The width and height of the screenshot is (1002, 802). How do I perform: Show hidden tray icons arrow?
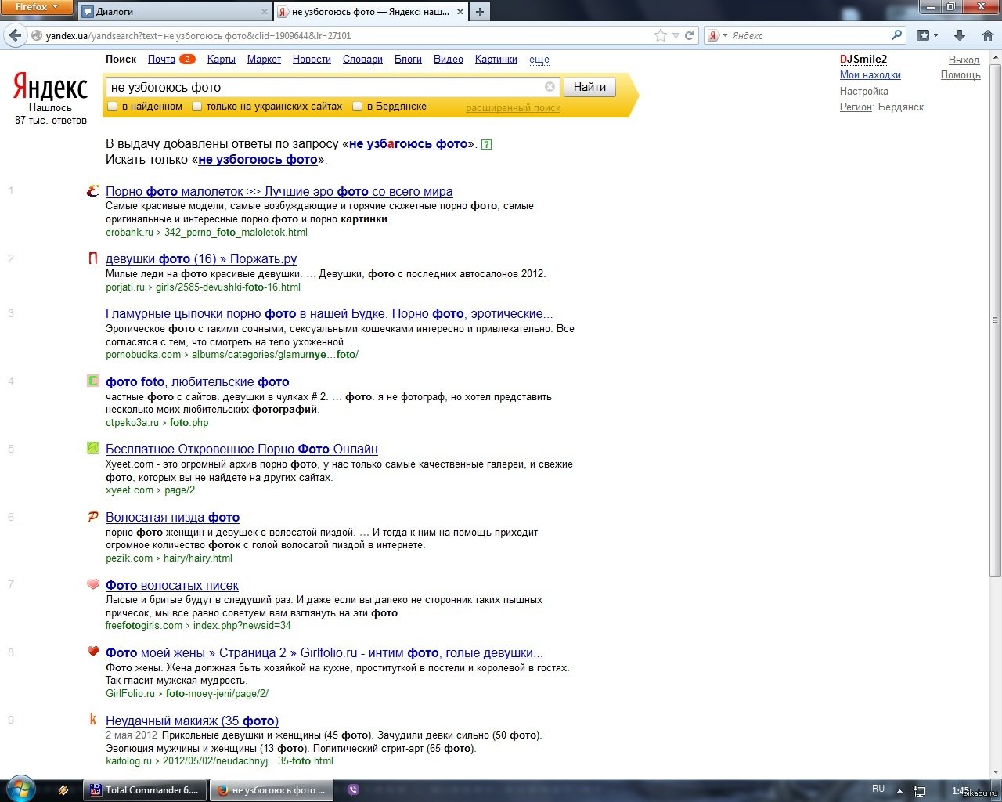(x=899, y=791)
